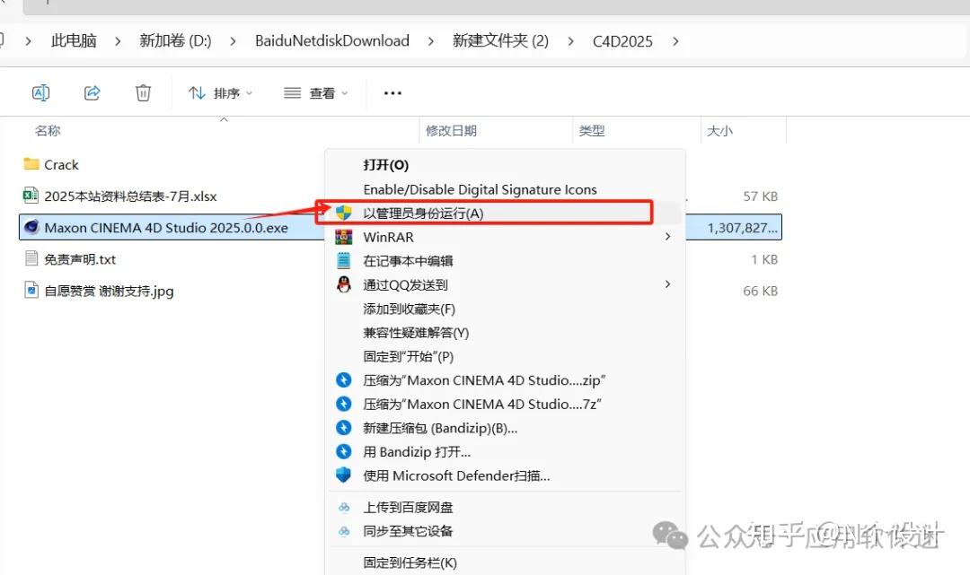Viewport: 970px width, 575px height.
Task: Click 此电脑 in the address breadcrumb
Action: coord(74,40)
